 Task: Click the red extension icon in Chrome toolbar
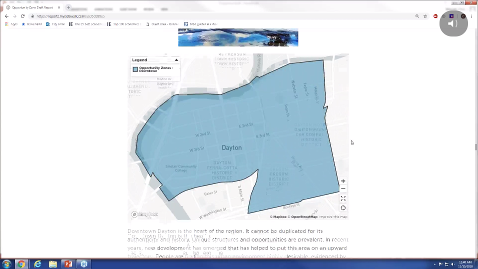[x=435, y=16]
